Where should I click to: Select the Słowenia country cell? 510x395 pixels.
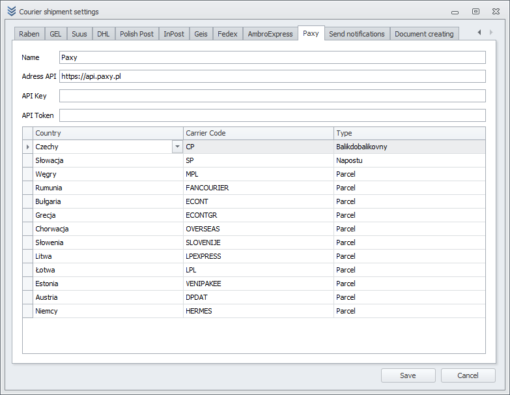pos(108,242)
